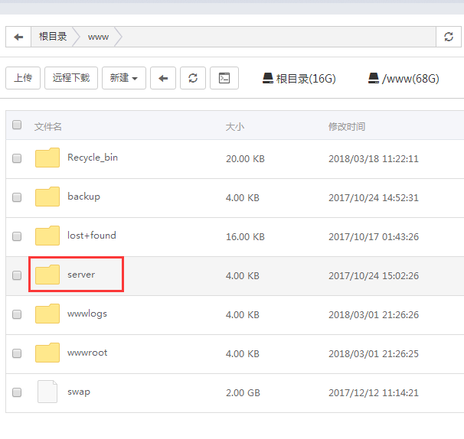Click the 修改时间 column header
This screenshot has width=464, height=439.
click(347, 127)
